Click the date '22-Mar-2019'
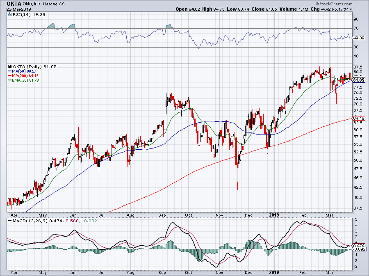 tap(18, 9)
